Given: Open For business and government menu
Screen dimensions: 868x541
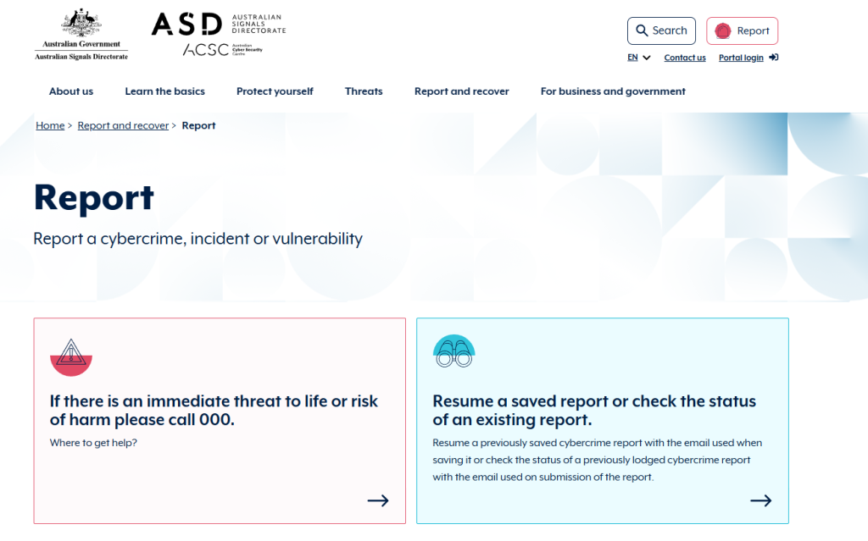Looking at the screenshot, I should point(613,91).
